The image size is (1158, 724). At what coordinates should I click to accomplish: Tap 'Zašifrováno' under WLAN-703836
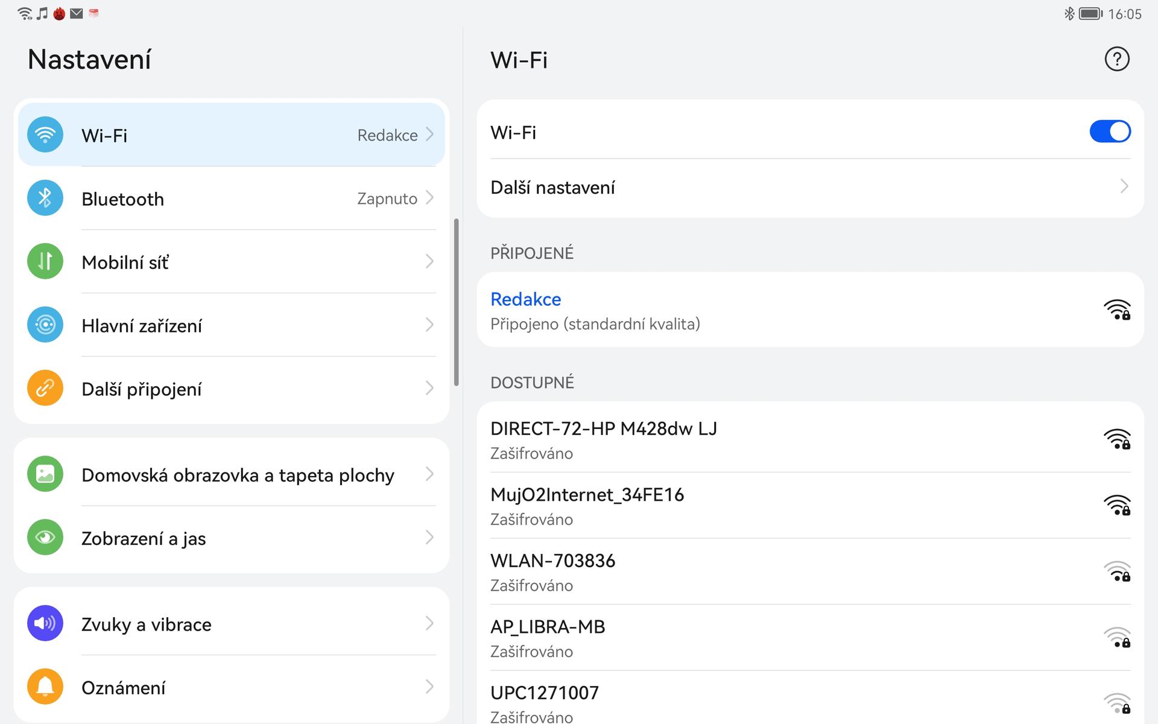(531, 585)
